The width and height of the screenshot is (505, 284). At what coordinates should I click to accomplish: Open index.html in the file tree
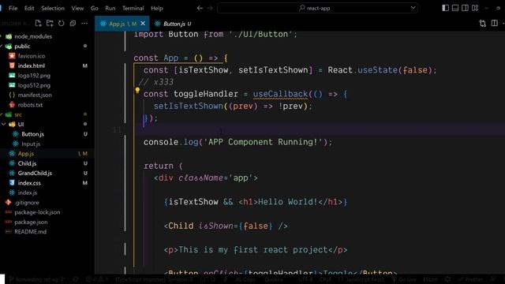click(32, 65)
